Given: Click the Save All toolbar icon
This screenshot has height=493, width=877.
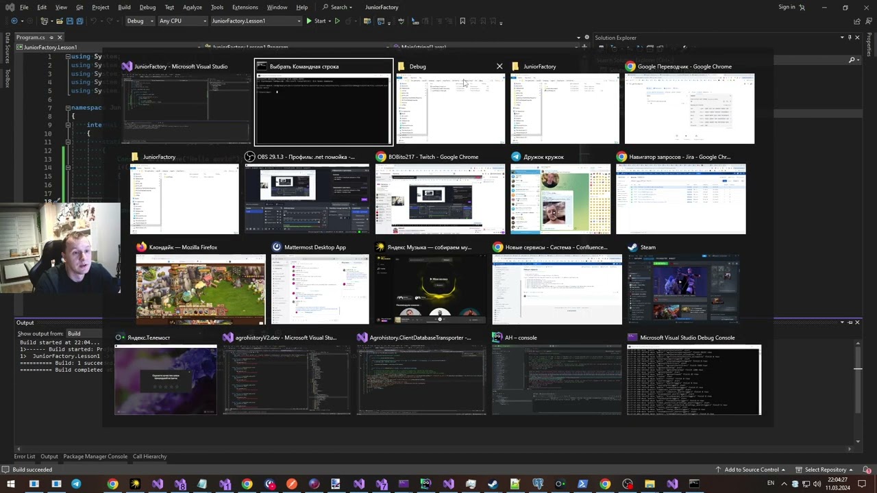Looking at the screenshot, I should click(80, 21).
